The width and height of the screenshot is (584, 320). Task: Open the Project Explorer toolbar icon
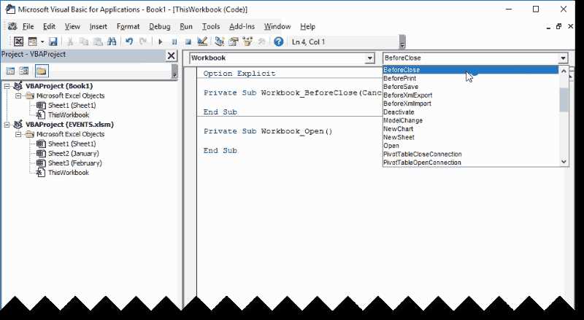pos(220,42)
